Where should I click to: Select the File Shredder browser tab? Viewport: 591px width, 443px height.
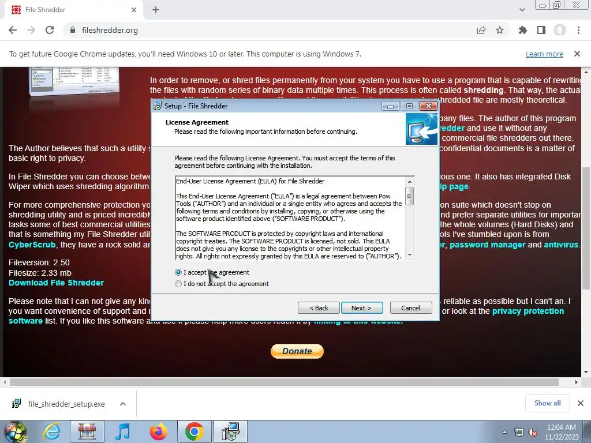tap(73, 10)
